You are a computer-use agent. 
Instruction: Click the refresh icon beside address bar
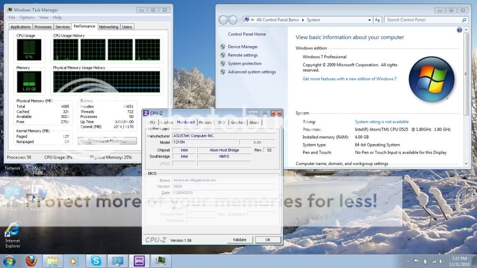(378, 20)
